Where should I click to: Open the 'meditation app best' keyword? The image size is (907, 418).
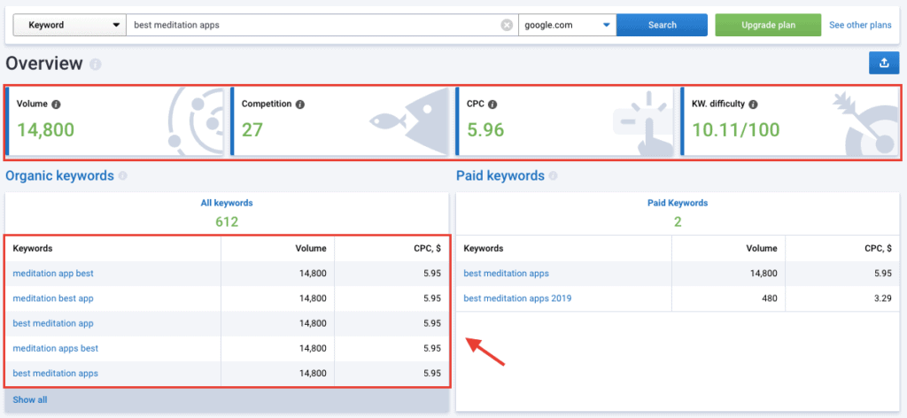coord(53,274)
